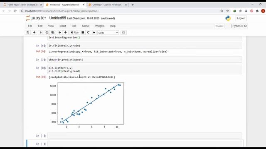
Task: Open the File menu
Action: [x=30, y=26]
